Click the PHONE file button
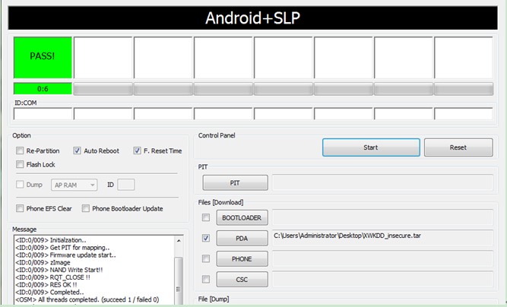This screenshot has width=507, height=307. (x=242, y=259)
